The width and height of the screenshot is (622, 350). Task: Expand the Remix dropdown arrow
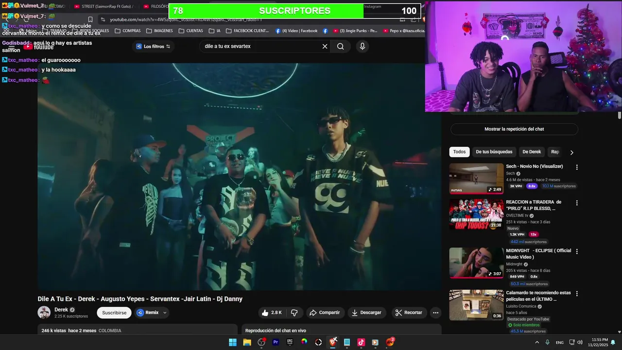[165, 313]
